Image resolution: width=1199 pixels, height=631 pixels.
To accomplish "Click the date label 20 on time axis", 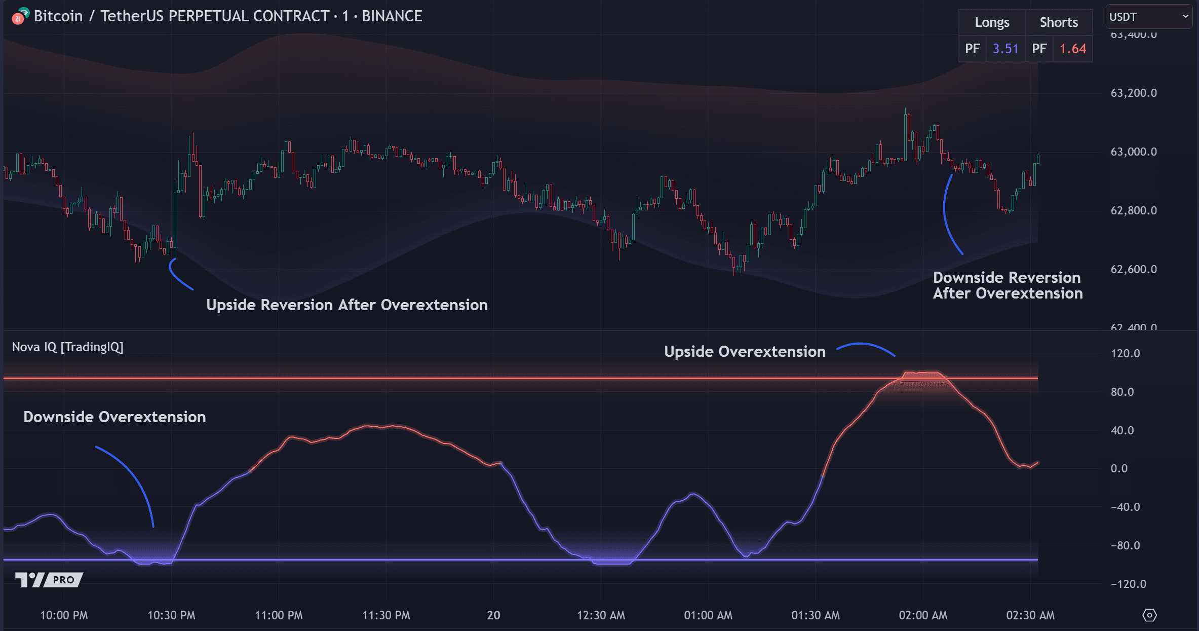I will [x=493, y=615].
